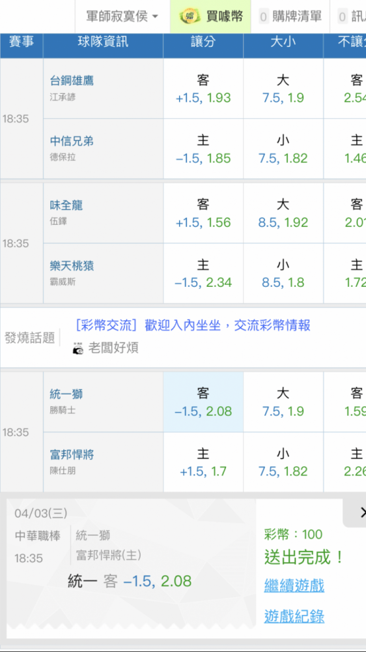This screenshot has height=652, width=366.
Task: Pick 小 8.5, 1.8 for 樂天桃猿 game
Action: pos(283,273)
